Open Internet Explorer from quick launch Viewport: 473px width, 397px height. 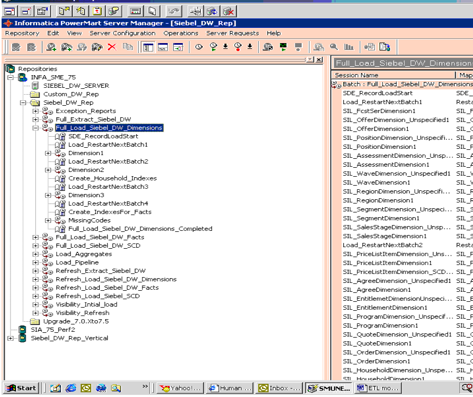click(x=70, y=388)
